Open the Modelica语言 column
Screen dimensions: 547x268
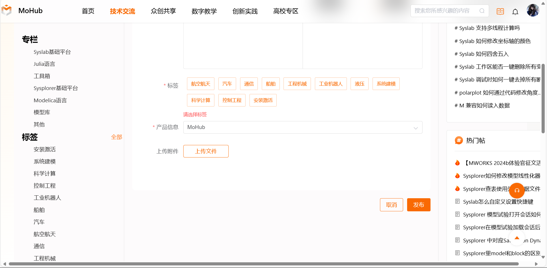[x=50, y=100]
